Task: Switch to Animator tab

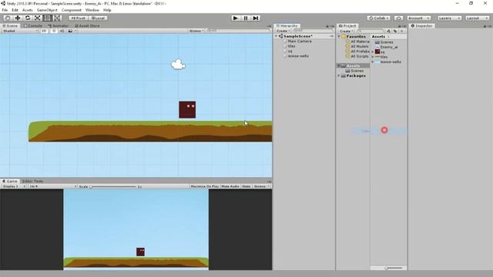Action: click(x=58, y=25)
